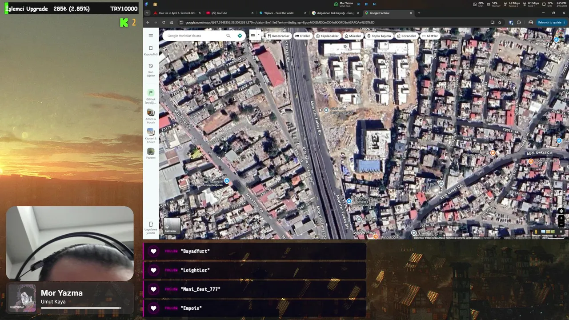
Task: Close the Google Haritalar tab
Action: 411,13
